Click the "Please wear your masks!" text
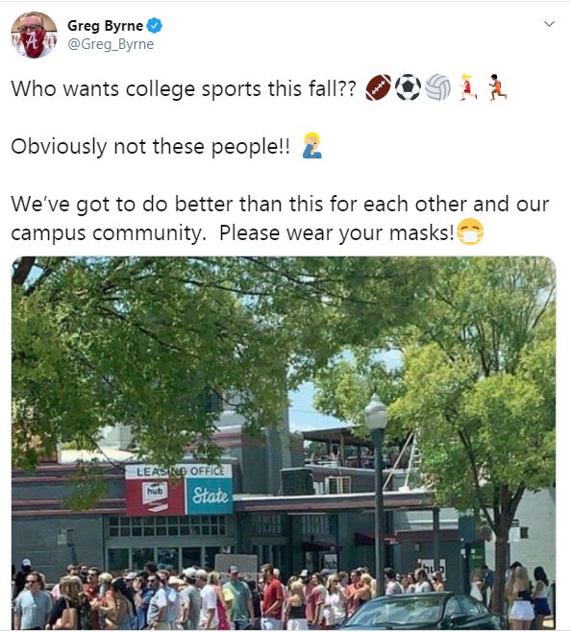The width and height of the screenshot is (571, 632). click(x=337, y=233)
